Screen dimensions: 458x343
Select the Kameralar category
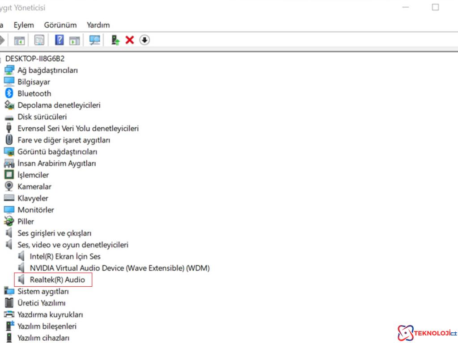[34, 186]
